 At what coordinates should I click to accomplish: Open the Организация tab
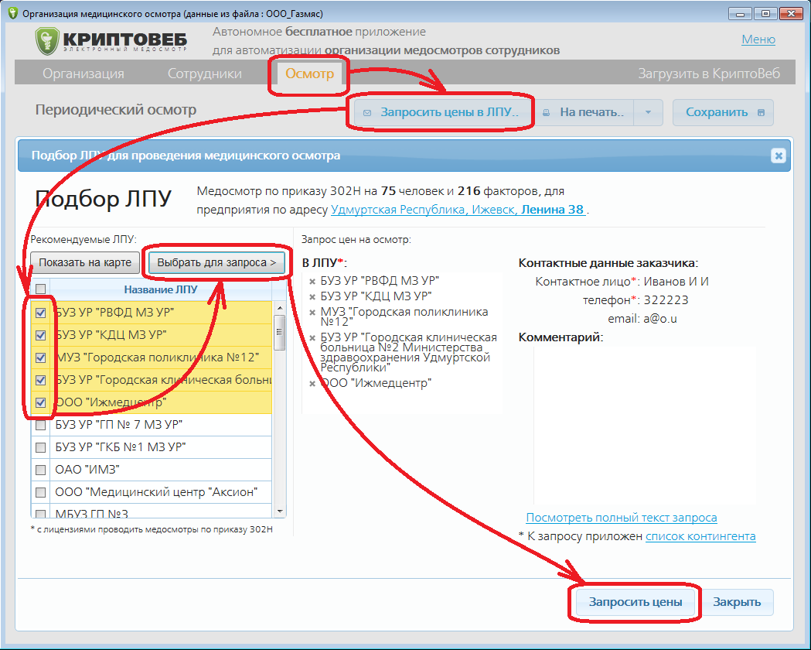[83, 74]
